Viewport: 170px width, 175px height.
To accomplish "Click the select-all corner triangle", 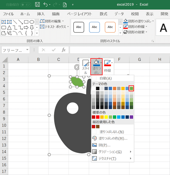I will coord(5,60).
